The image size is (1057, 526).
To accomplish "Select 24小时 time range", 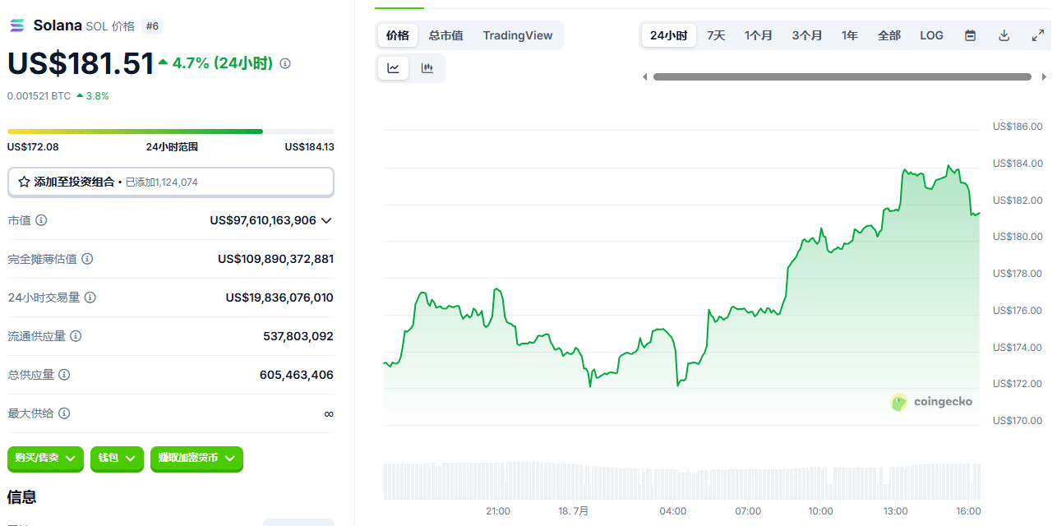I will click(x=668, y=35).
